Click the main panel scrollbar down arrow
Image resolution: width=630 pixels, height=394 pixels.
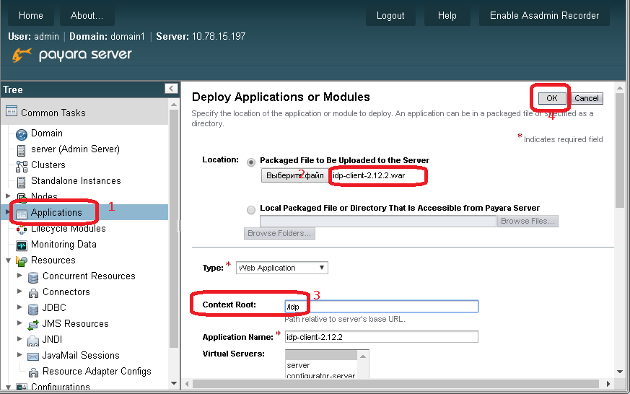tap(620, 372)
